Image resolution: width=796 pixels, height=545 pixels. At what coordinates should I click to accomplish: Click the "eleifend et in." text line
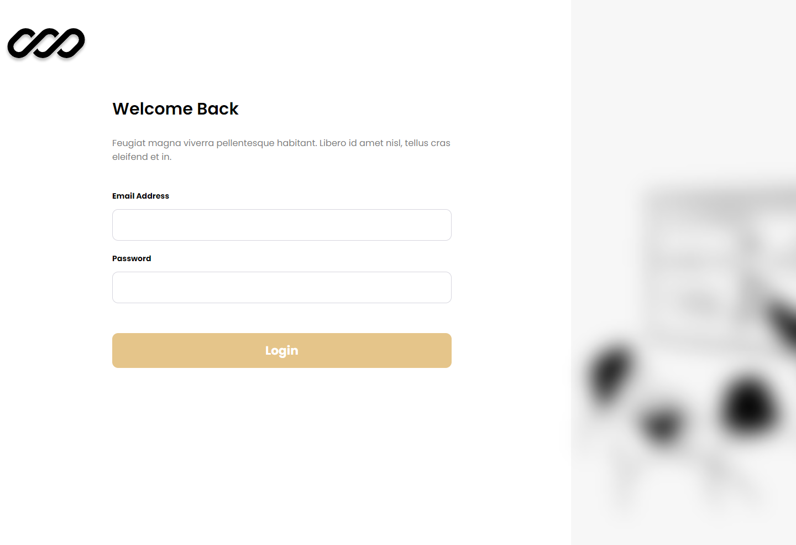(142, 157)
